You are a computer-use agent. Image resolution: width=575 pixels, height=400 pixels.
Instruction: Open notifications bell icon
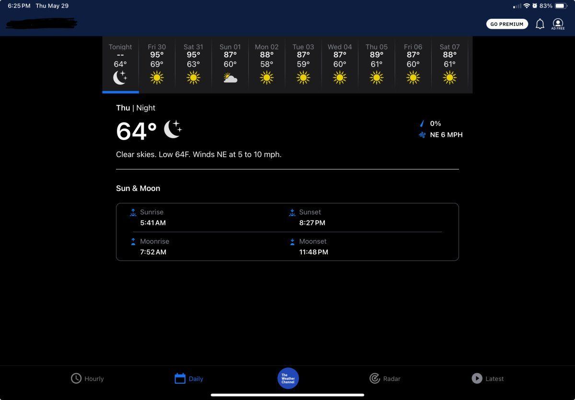pos(540,24)
